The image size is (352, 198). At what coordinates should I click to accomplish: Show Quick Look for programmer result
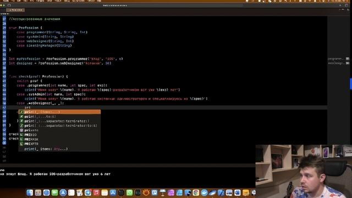(x=348, y=59)
